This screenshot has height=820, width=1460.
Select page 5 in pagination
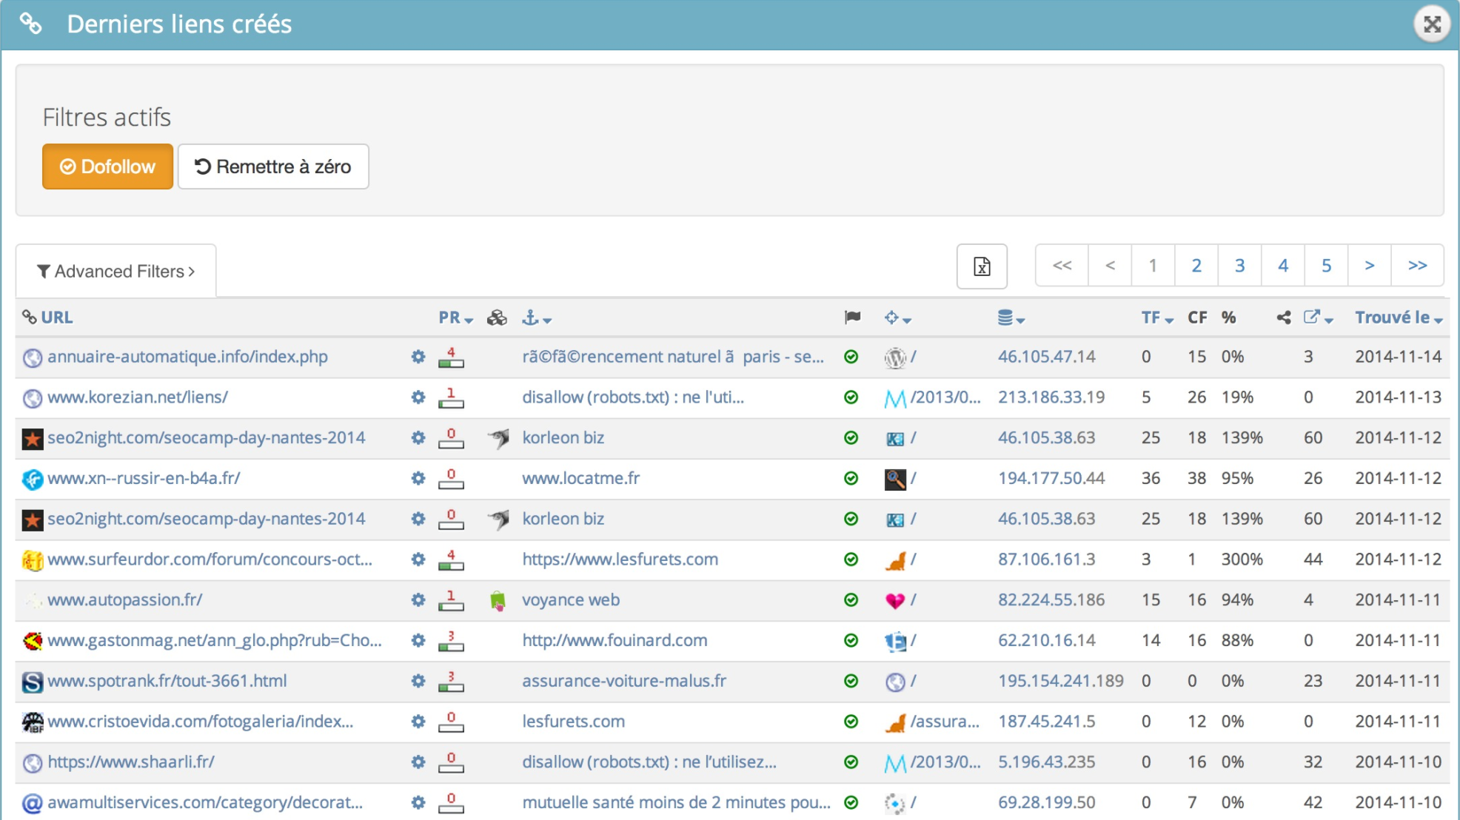point(1326,266)
